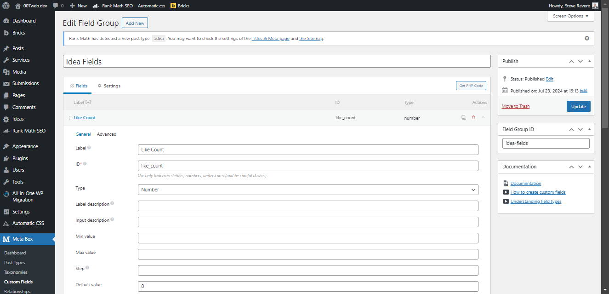The width and height of the screenshot is (609, 294).
Task: Click the Update button
Action: click(x=578, y=106)
